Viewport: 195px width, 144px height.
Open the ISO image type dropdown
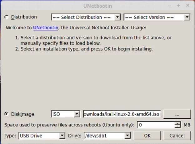(66, 114)
